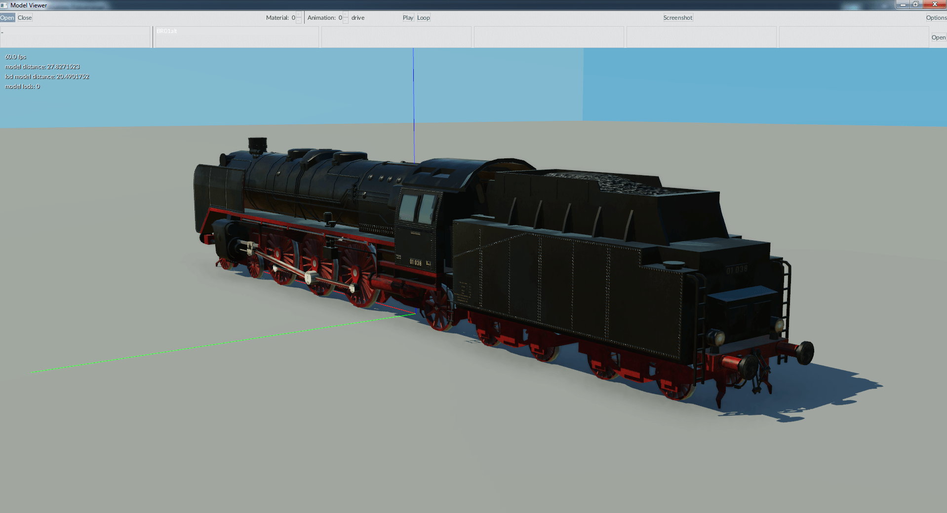The height and width of the screenshot is (513, 947).
Task: Click the 'drive' animation name label
Action: [358, 18]
